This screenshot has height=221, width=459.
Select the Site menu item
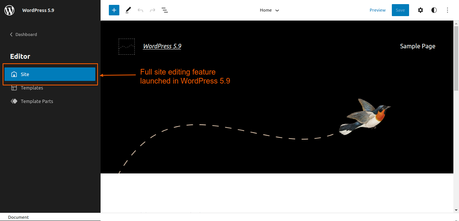pos(50,74)
